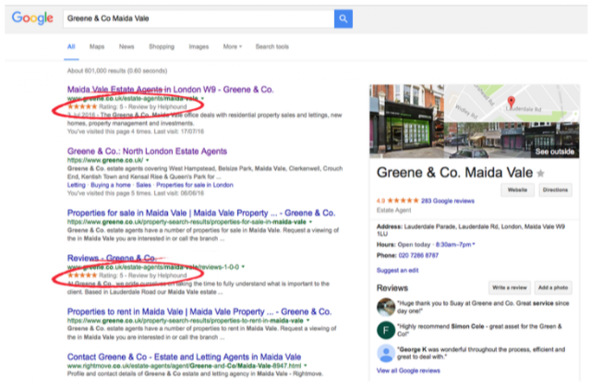The width and height of the screenshot is (591, 389).
Task: Click the address Lauderdale Parade text
Action: pos(471,230)
